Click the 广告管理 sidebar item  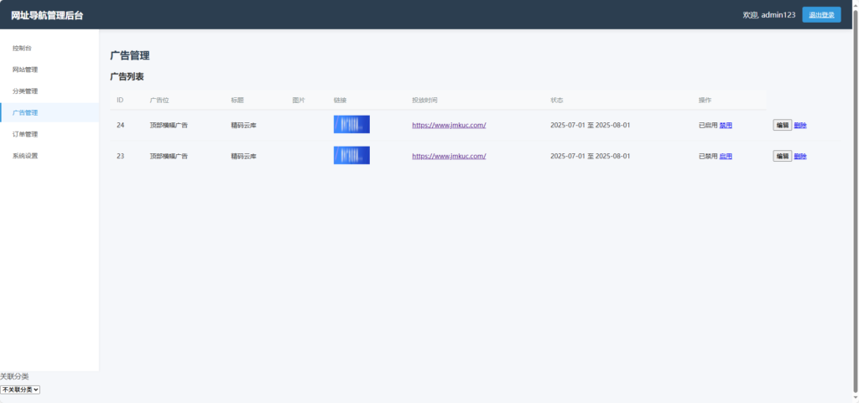coord(25,112)
